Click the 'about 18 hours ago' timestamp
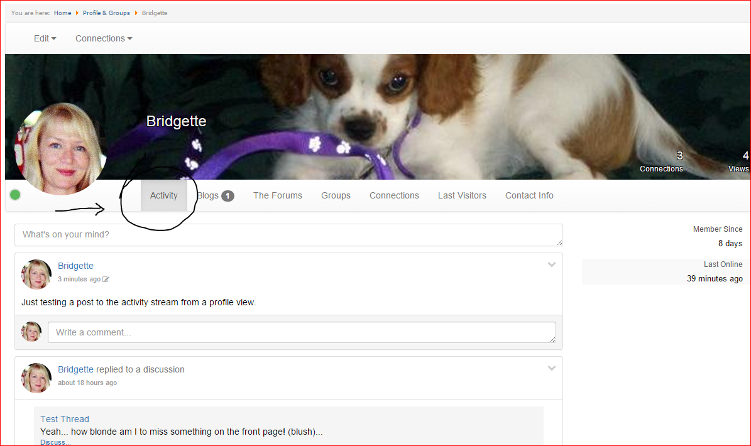The width and height of the screenshot is (751, 446). 87,383
